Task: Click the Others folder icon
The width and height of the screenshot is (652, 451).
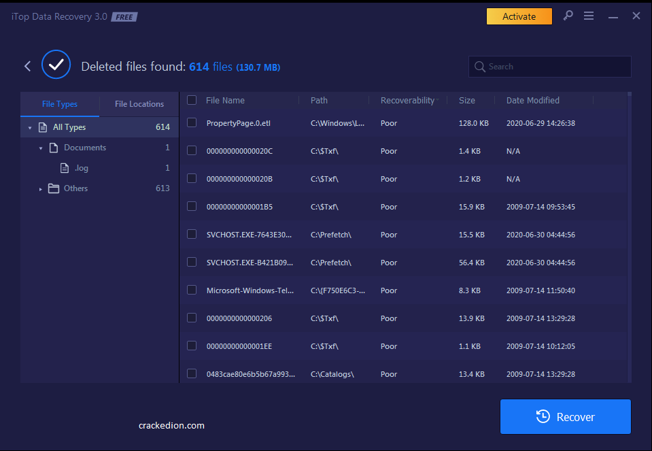Action: pyautogui.click(x=54, y=188)
